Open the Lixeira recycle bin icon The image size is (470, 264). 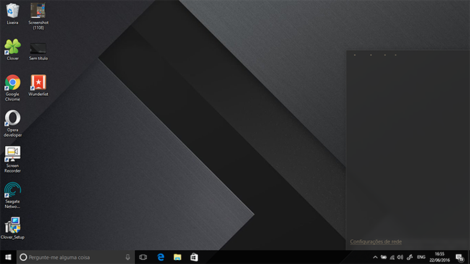(12, 14)
